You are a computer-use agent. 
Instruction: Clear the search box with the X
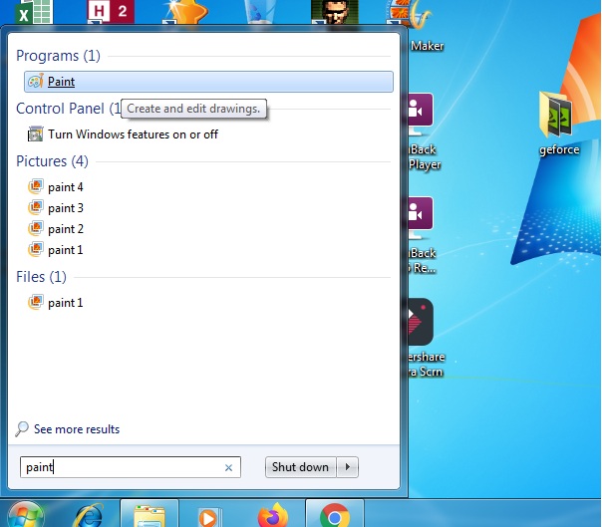coord(228,467)
